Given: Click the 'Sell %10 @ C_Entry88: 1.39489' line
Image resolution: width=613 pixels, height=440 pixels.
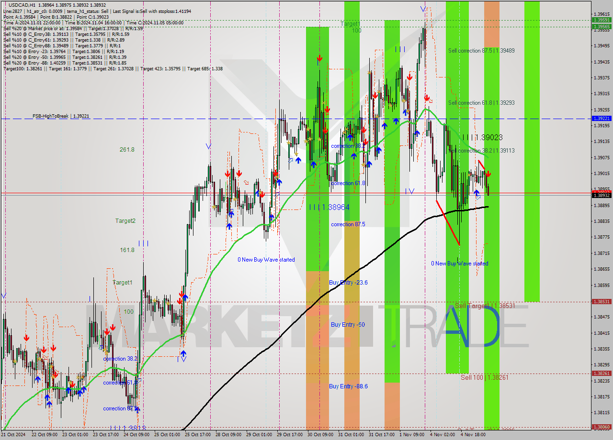Looking at the screenshot, I should pyautogui.click(x=62, y=45).
